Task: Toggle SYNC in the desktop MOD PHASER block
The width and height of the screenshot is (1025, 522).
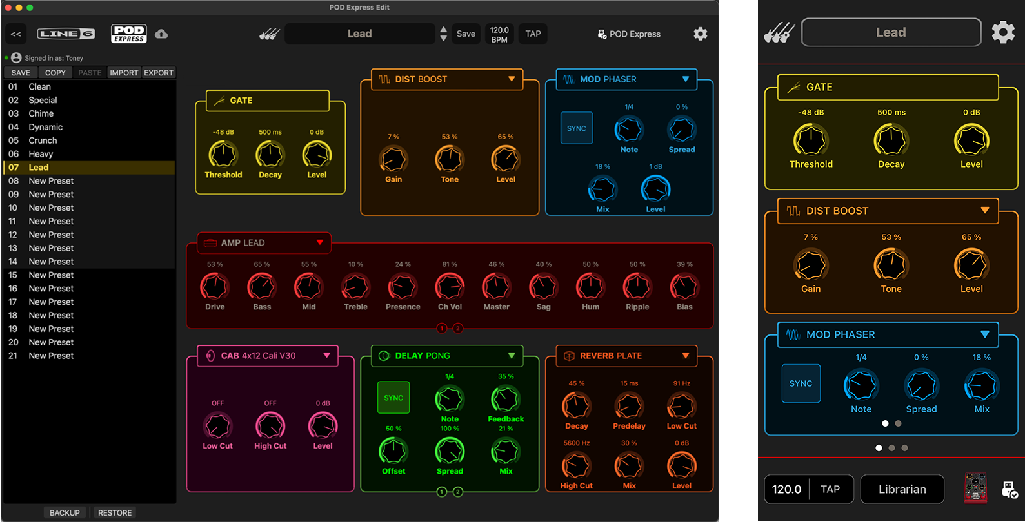Action: click(x=577, y=128)
